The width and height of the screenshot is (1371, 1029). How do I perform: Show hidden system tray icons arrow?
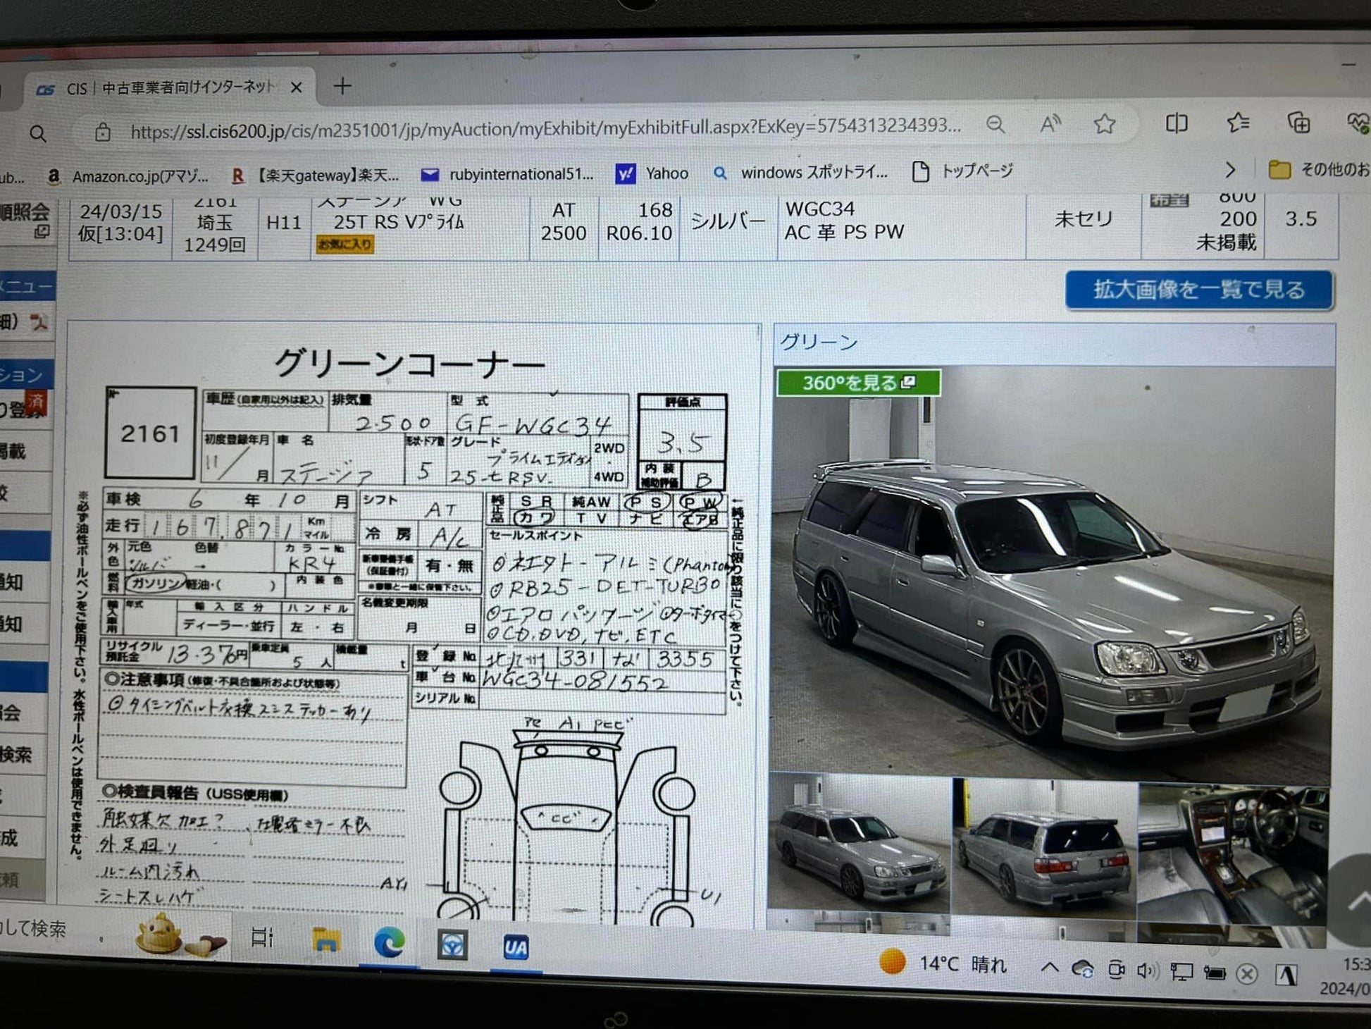pyautogui.click(x=1049, y=967)
